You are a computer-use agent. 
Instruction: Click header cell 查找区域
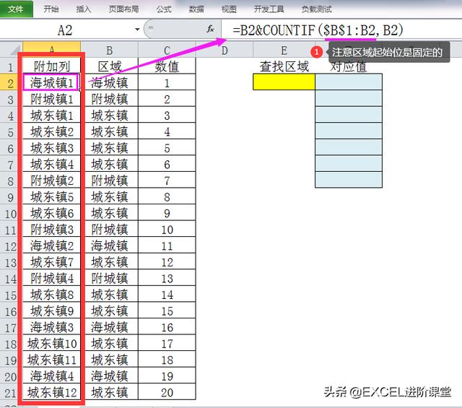[x=284, y=66]
